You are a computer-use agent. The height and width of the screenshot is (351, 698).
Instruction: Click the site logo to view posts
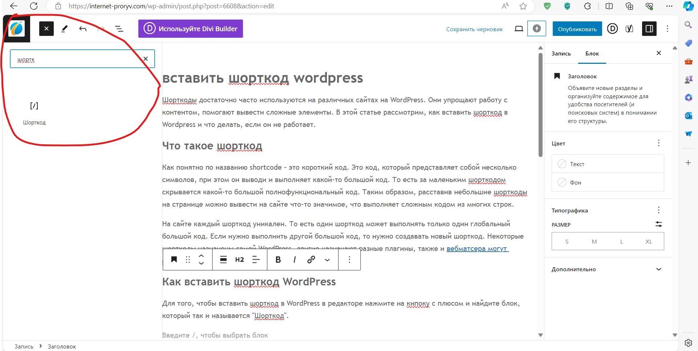pos(17,29)
